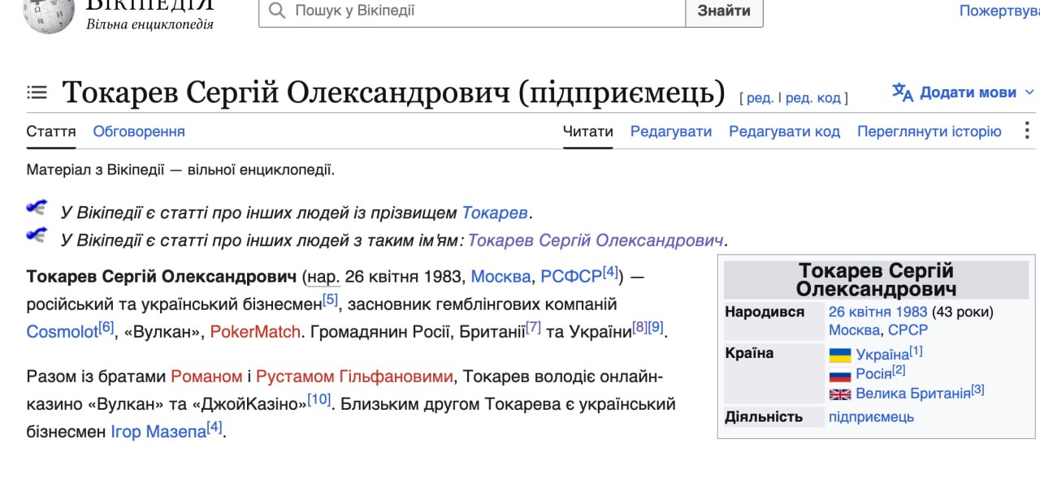This screenshot has height=482, width=1040.
Task: Open the three-dot more options icon
Action: [x=1026, y=131]
